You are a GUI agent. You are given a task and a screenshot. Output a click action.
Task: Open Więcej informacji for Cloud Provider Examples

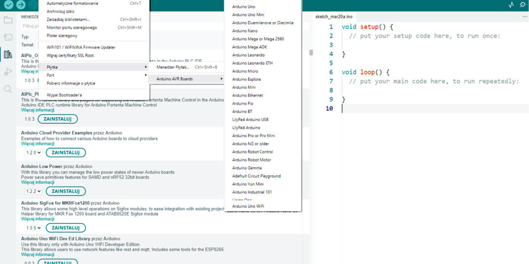point(38,144)
